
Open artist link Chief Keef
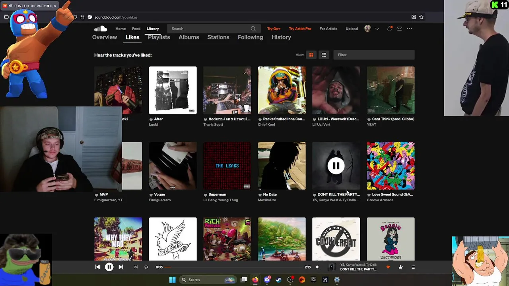266,125
